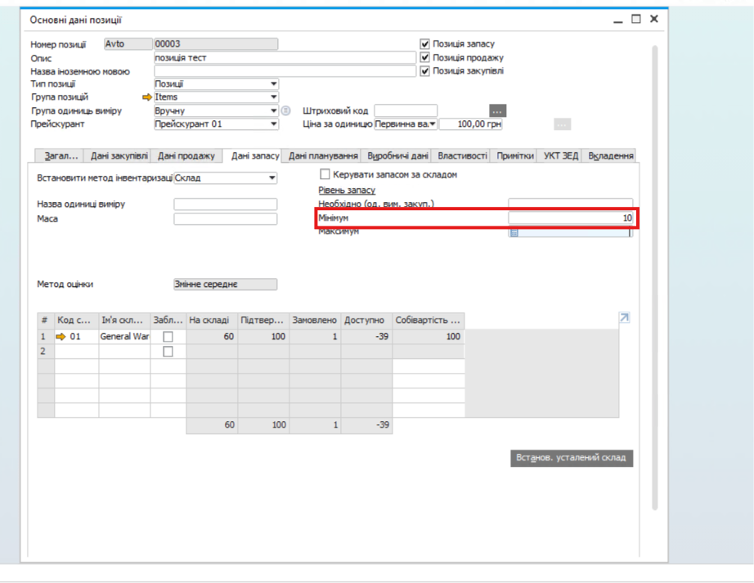
Task: Click the Замовлено column header
Action: coord(315,320)
